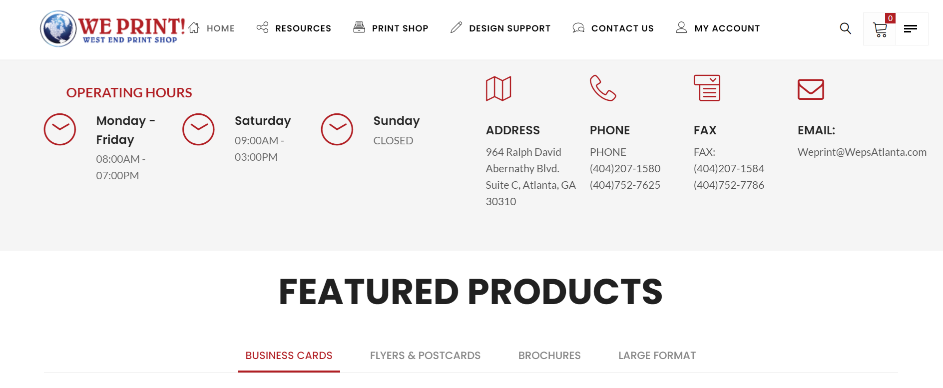Open the shopping cart icon
This screenshot has height=388, width=943.
(880, 29)
